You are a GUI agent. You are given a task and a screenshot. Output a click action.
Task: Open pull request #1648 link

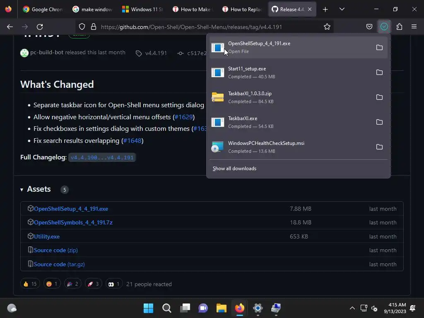132,141
